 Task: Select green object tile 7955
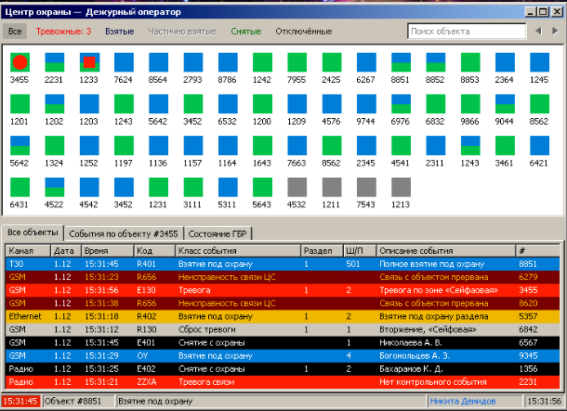(297, 62)
